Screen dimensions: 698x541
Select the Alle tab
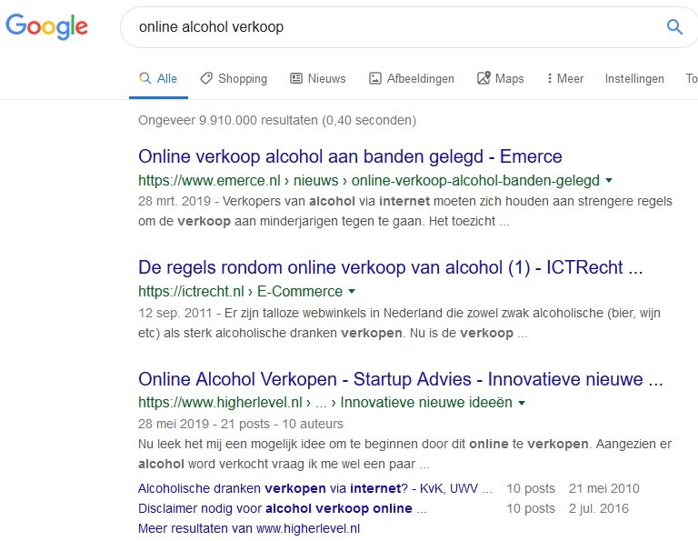(x=158, y=79)
